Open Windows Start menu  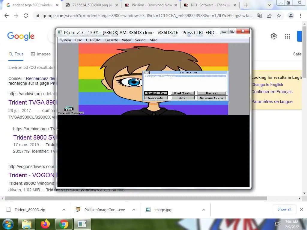click(7, 224)
